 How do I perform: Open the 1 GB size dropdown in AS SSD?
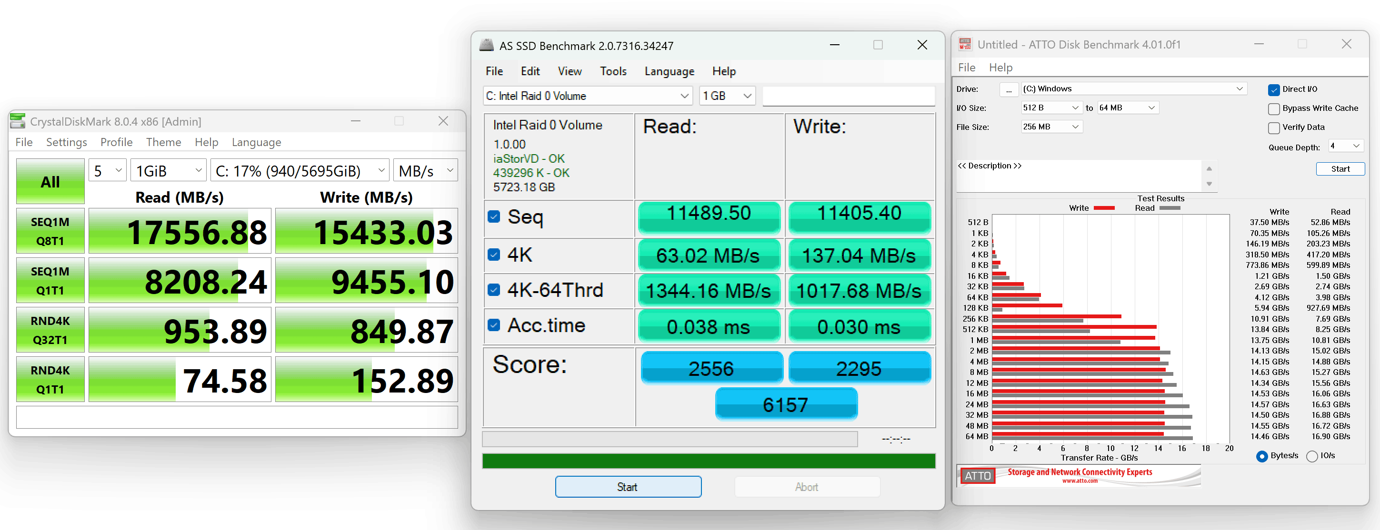(x=728, y=96)
